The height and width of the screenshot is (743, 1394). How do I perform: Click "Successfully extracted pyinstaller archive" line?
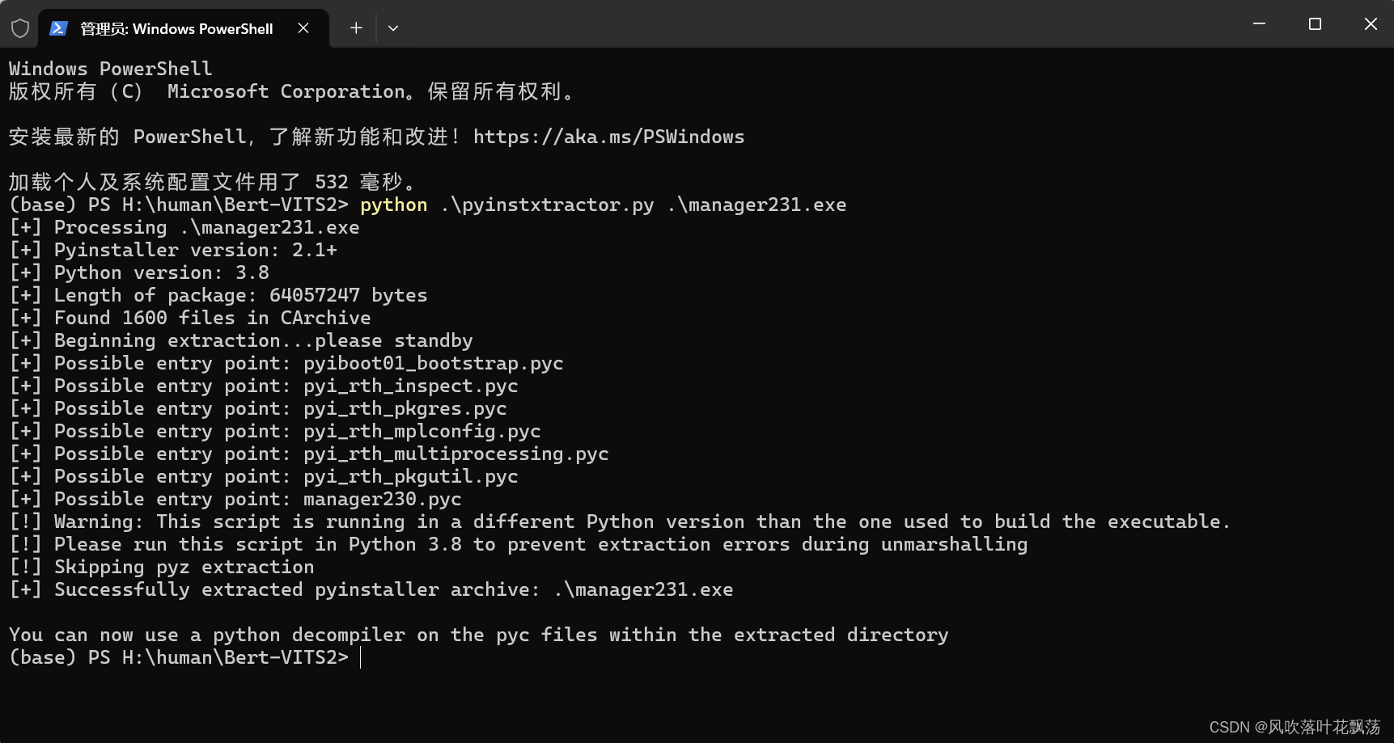pos(296,589)
